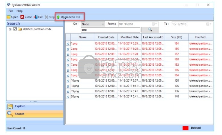Click the Stop toolbar icon
The image size is (222, 135).
pos(46,17)
